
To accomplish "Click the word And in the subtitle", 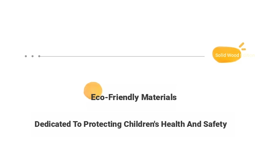I will (x=194, y=124).
